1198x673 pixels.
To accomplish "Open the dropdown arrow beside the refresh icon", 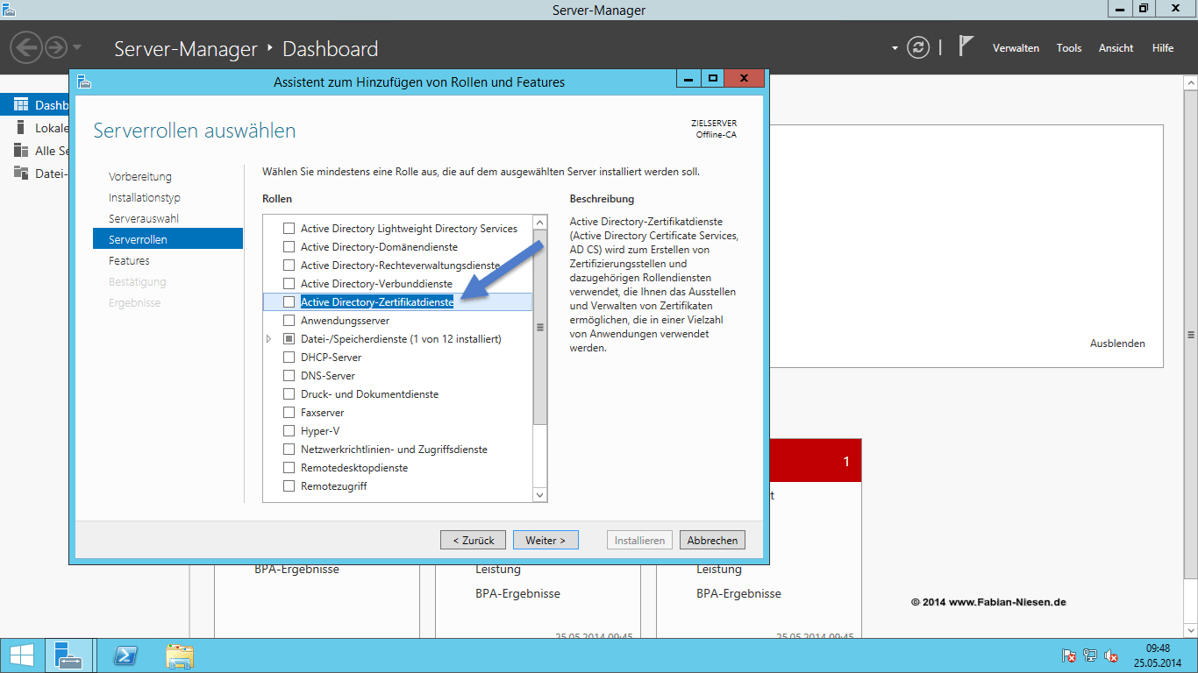I will (x=895, y=48).
